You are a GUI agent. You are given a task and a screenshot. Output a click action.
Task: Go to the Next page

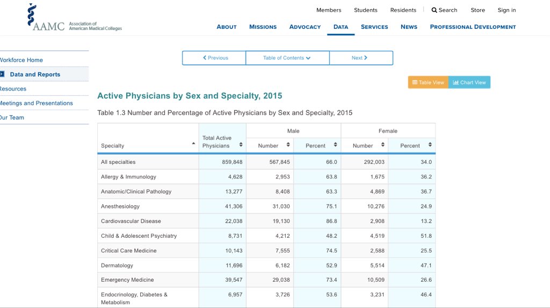[361, 58]
